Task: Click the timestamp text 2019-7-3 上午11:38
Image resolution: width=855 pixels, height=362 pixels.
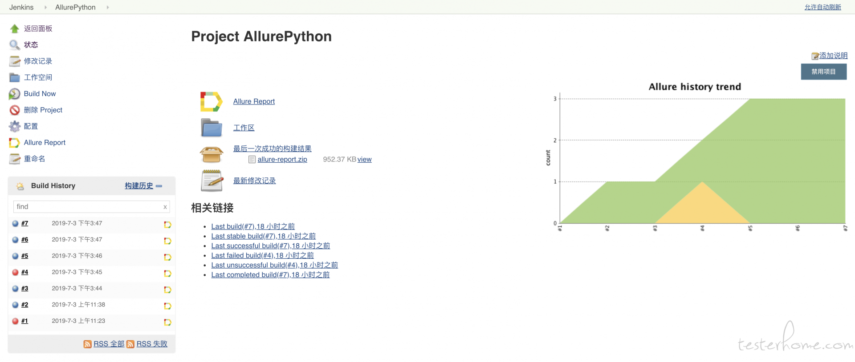Action: tap(78, 305)
